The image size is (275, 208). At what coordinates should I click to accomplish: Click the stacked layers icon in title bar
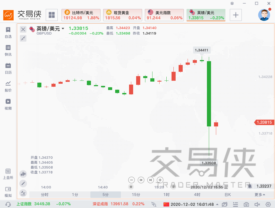[x=232, y=3]
